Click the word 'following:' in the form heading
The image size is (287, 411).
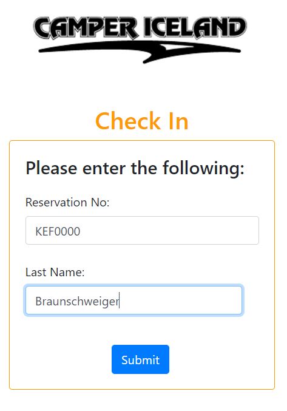pyautogui.click(x=203, y=168)
